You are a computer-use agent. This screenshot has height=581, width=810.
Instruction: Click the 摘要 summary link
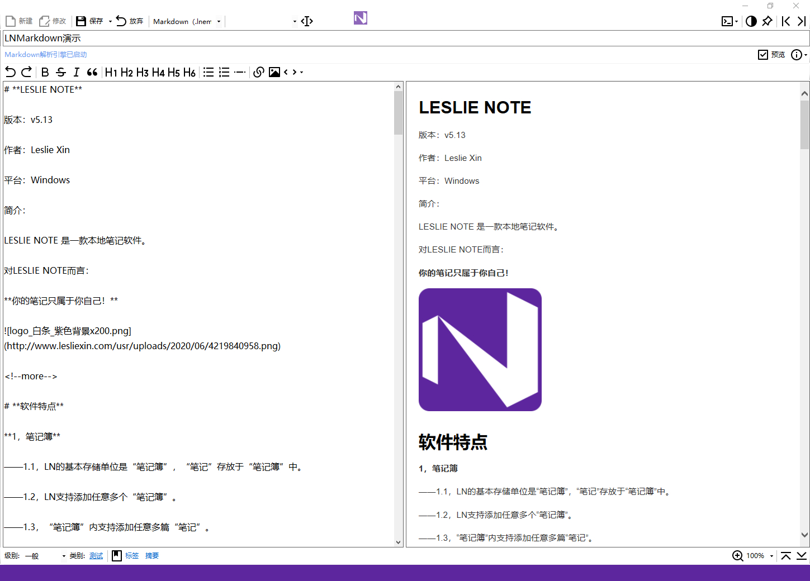click(x=152, y=556)
